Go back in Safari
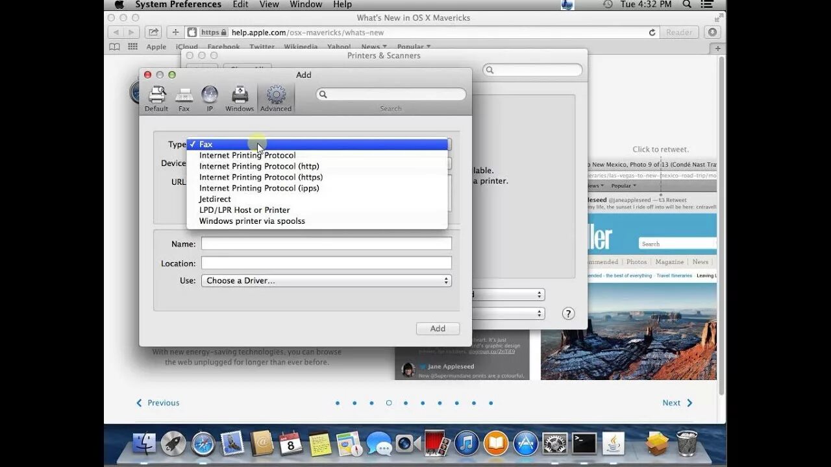This screenshot has height=467, width=831. 116,32
